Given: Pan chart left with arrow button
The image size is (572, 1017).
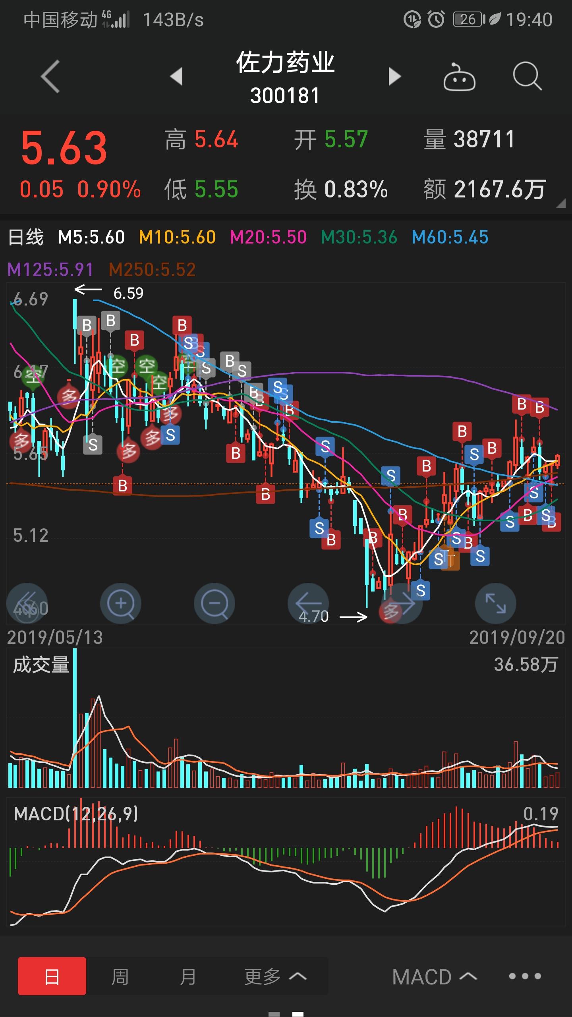Looking at the screenshot, I should (308, 603).
